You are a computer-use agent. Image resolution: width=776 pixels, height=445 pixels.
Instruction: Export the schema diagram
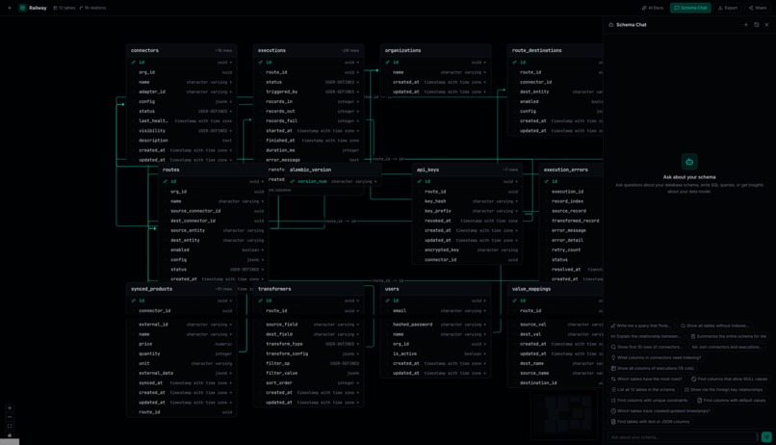click(728, 8)
